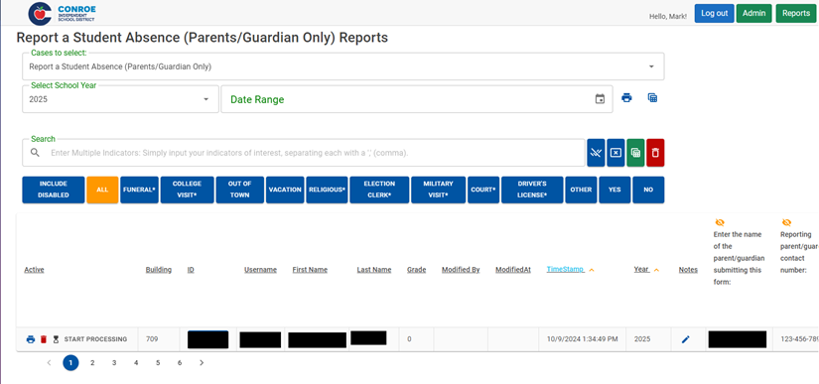Open the Reports page button
This screenshot has width=819, height=384.
coord(796,14)
